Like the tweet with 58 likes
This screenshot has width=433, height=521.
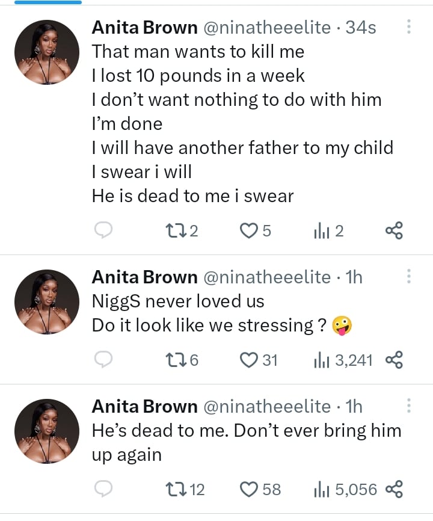tap(249, 489)
